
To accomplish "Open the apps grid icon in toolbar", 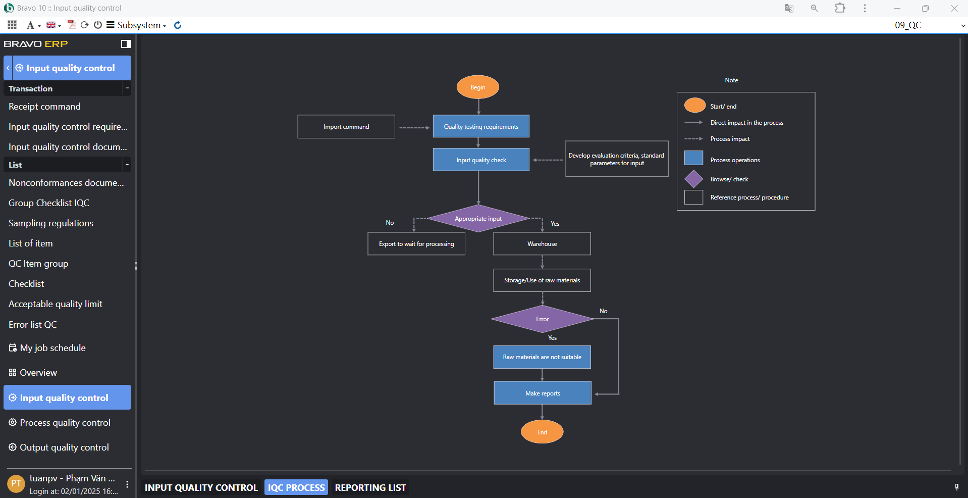I will click(12, 25).
